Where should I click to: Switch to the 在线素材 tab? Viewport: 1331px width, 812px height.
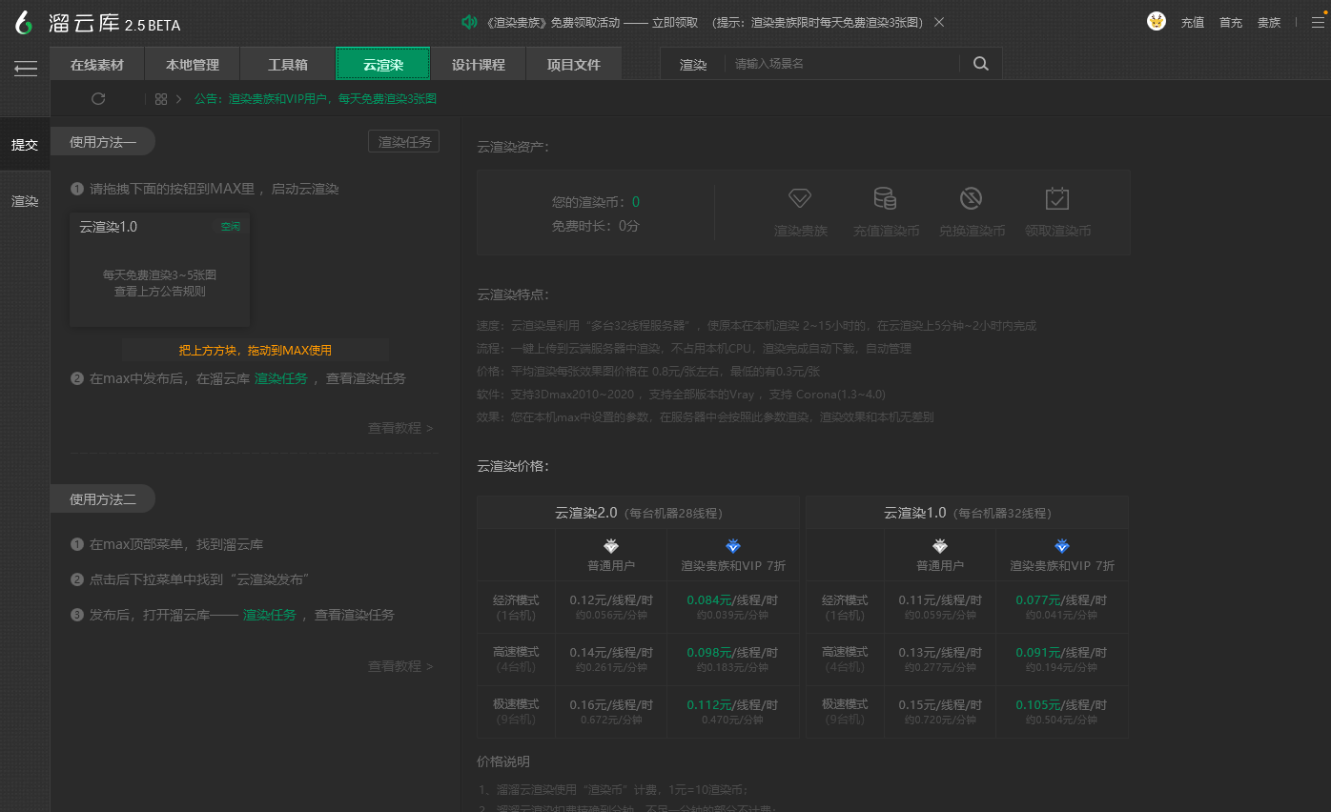tap(97, 65)
